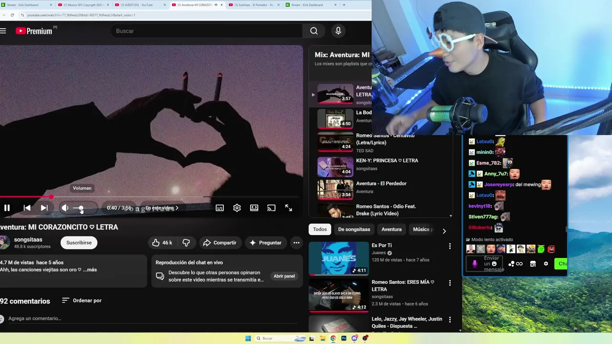Image resolution: width=612 pixels, height=344 pixels.
Task: Open the chat shop storefront icon
Action: [x=533, y=264]
